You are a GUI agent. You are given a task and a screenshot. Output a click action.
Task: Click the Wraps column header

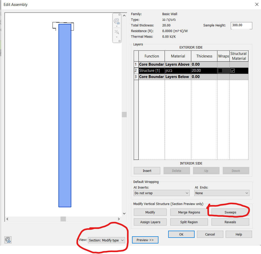point(224,56)
